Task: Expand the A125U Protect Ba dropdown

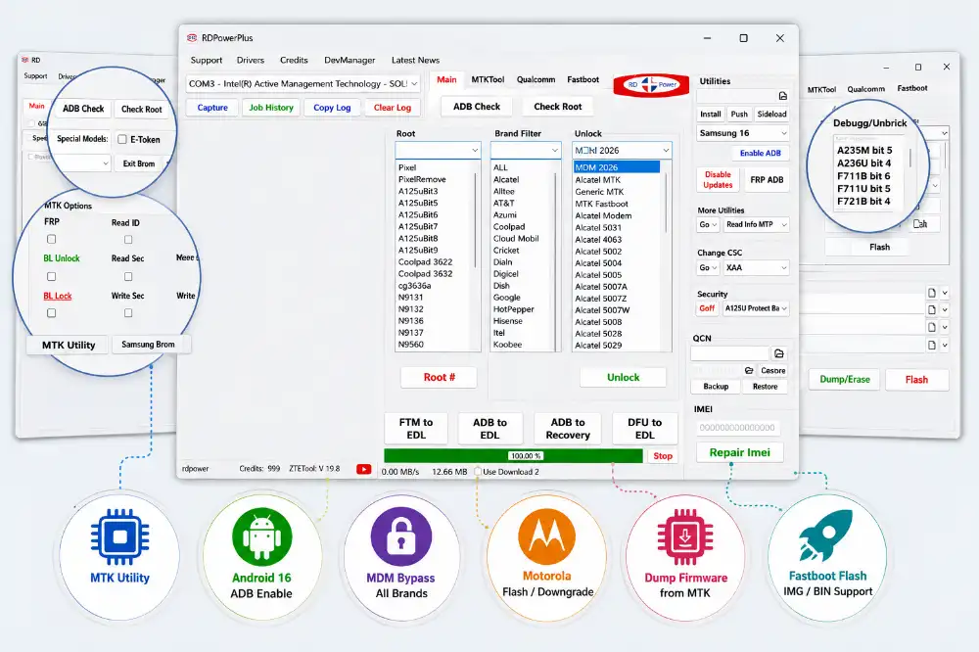Action: (x=756, y=307)
